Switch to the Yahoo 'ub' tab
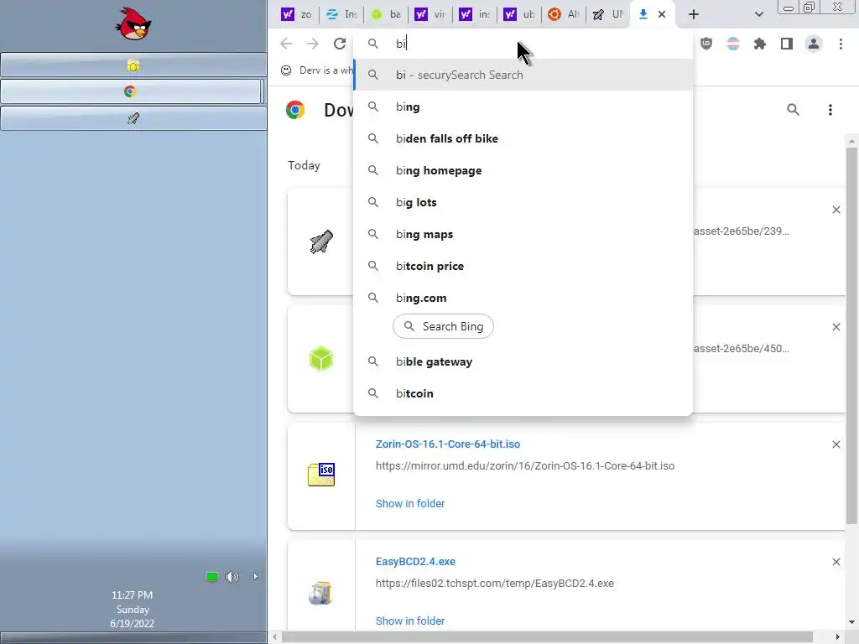 click(x=518, y=14)
